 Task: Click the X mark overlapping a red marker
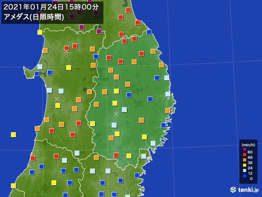pos(66,52)
